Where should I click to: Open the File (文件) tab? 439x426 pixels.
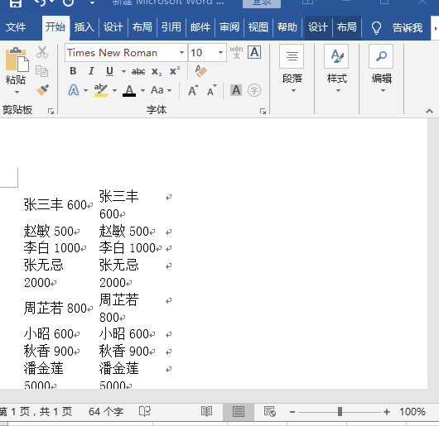16,27
